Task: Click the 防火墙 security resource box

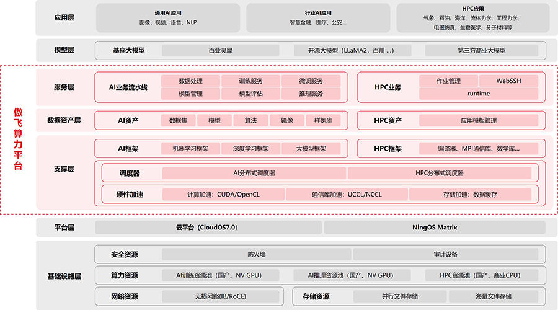Action: point(256,254)
